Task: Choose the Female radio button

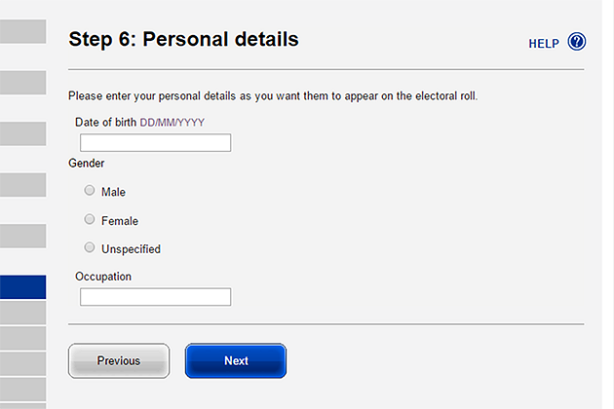Action: (x=90, y=219)
